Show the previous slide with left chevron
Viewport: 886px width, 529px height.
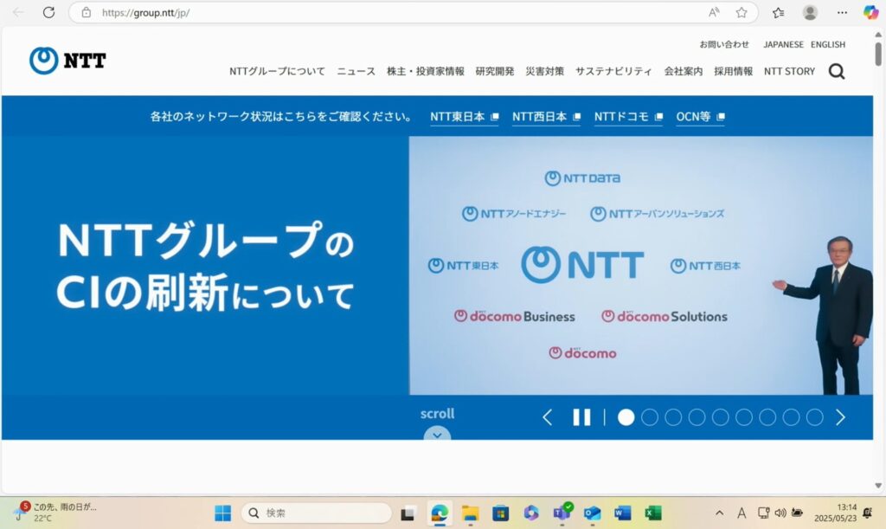[x=547, y=417]
